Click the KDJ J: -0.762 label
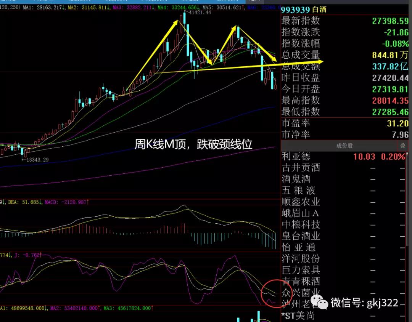 27,255
